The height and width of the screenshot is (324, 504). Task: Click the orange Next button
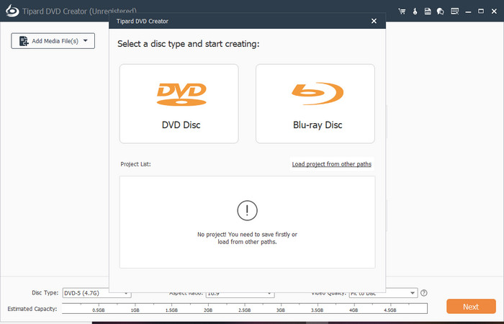[471, 306]
